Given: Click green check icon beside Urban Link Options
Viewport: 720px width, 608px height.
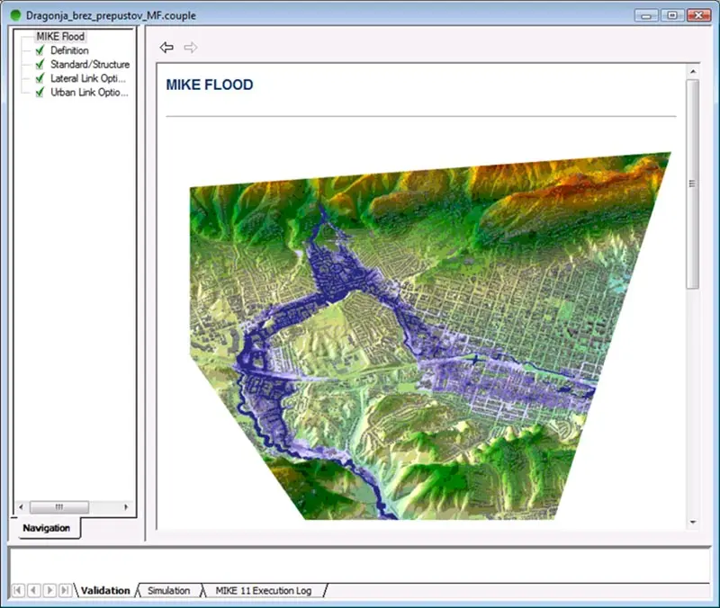Looking at the screenshot, I should pos(40,93).
